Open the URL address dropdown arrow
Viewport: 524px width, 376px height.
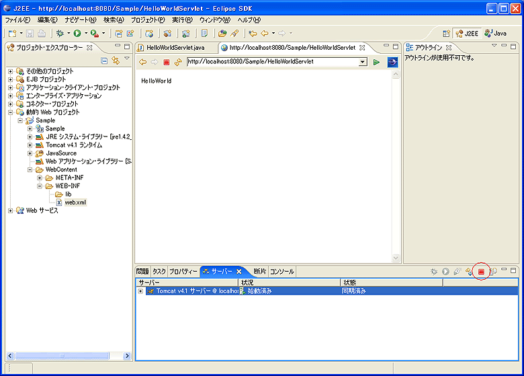point(363,62)
